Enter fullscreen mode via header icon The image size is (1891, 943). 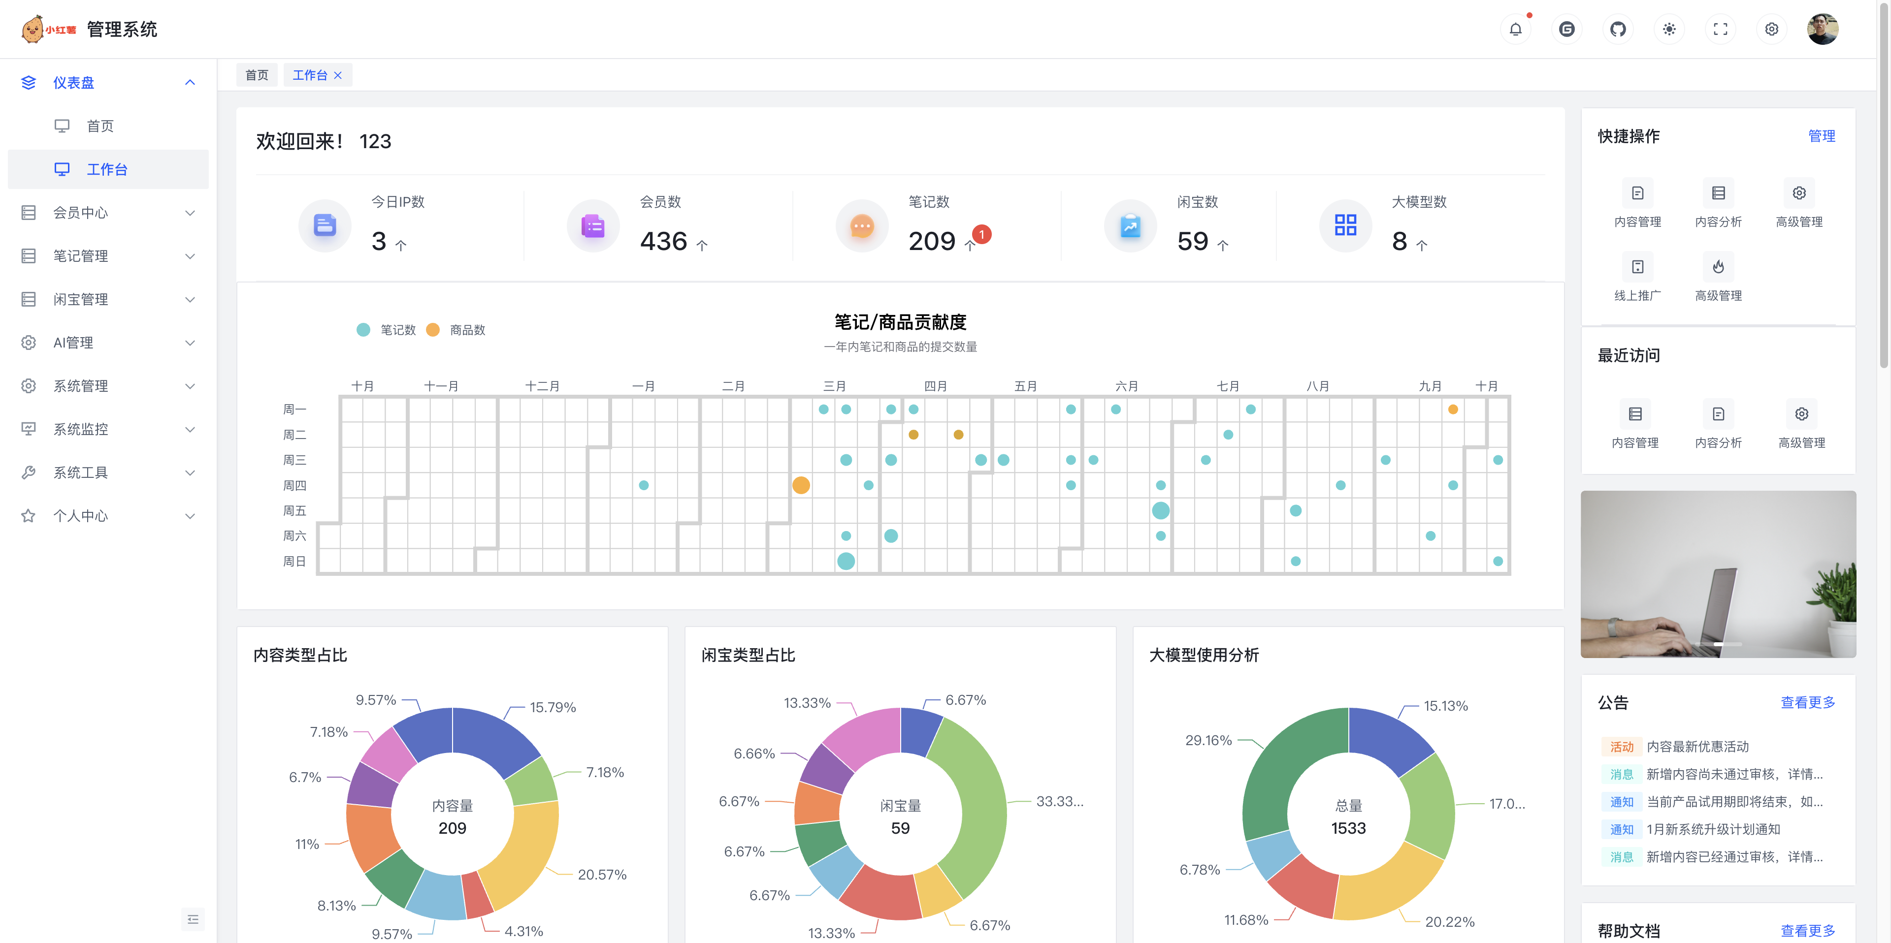click(x=1720, y=30)
